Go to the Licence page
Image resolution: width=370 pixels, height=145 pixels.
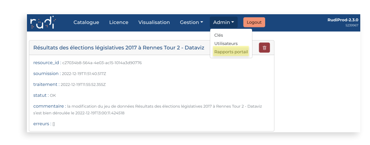click(119, 22)
